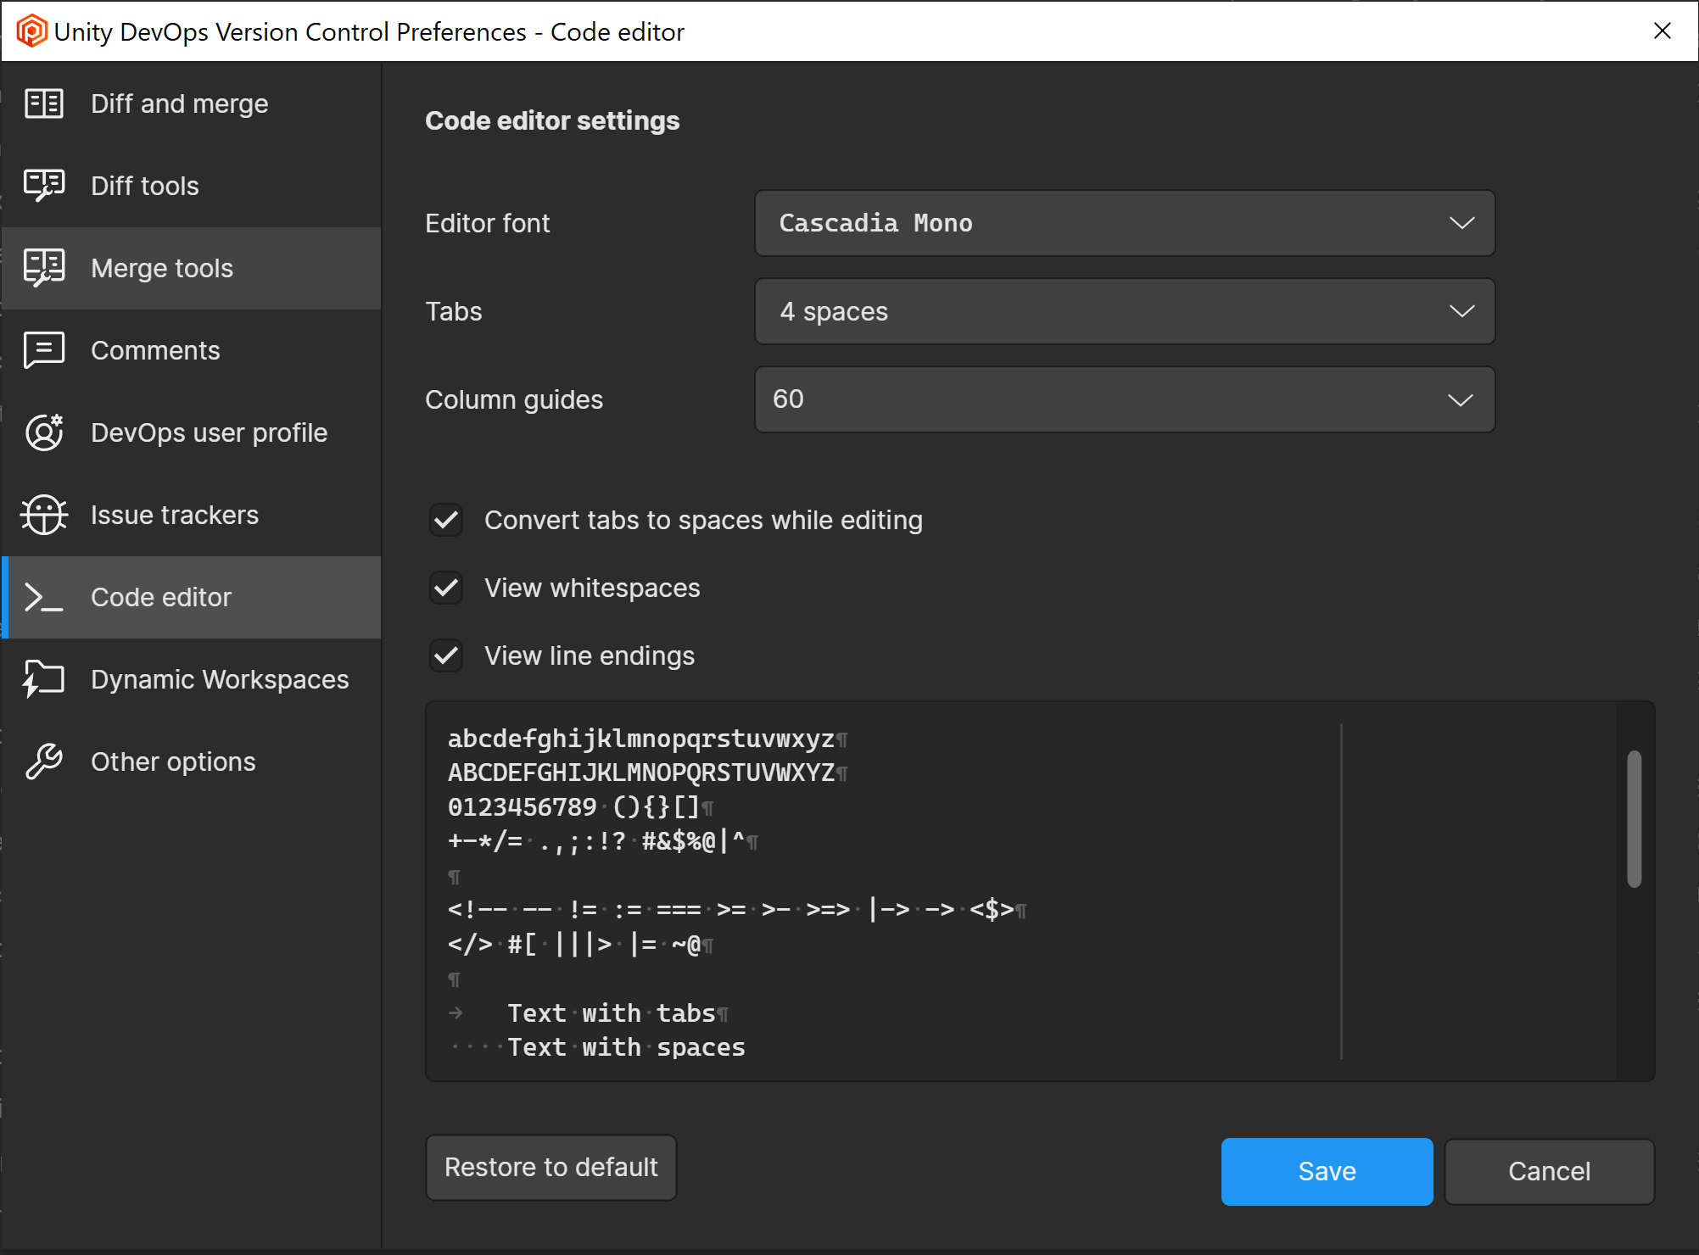1699x1255 pixels.
Task: Click the Merge tools panel icon
Action: pos(43,267)
